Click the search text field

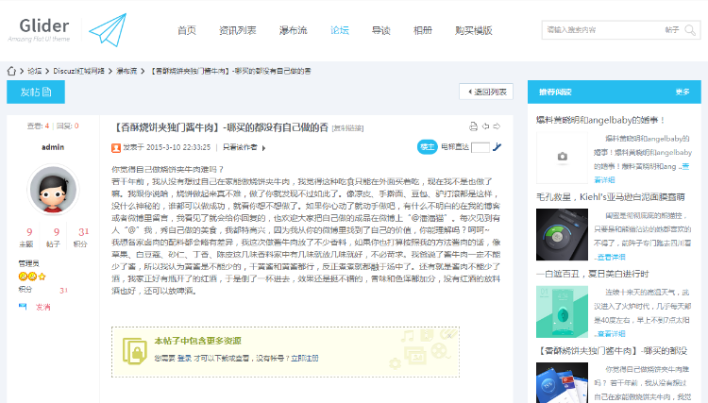(601, 30)
